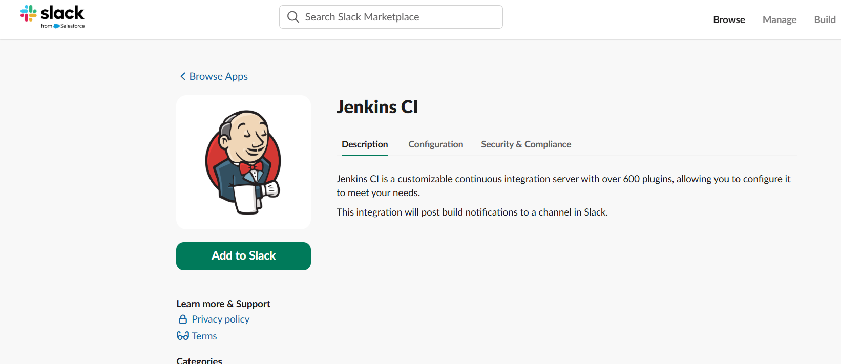841x364 pixels.
Task: Click the Terms glasses icon
Action: tap(183, 336)
